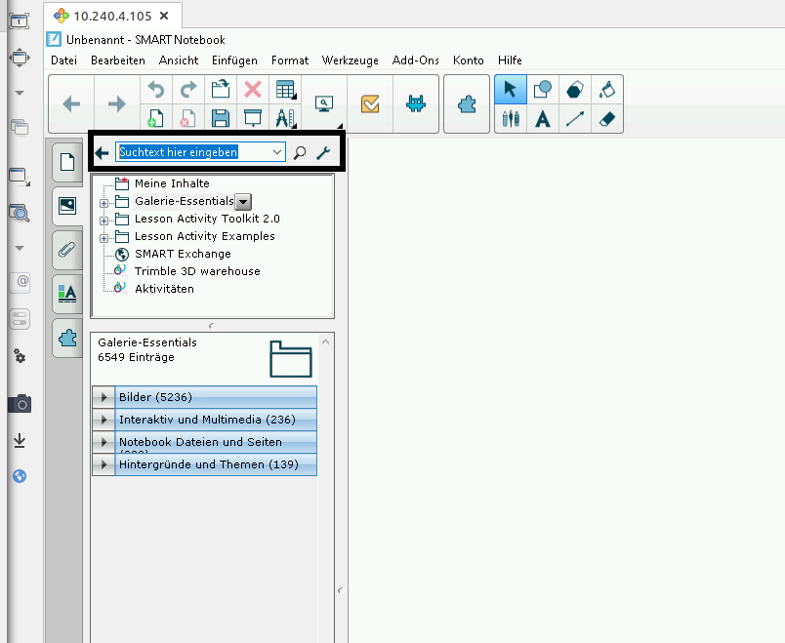
Task: Open the Einfügen menu
Action: coord(234,60)
